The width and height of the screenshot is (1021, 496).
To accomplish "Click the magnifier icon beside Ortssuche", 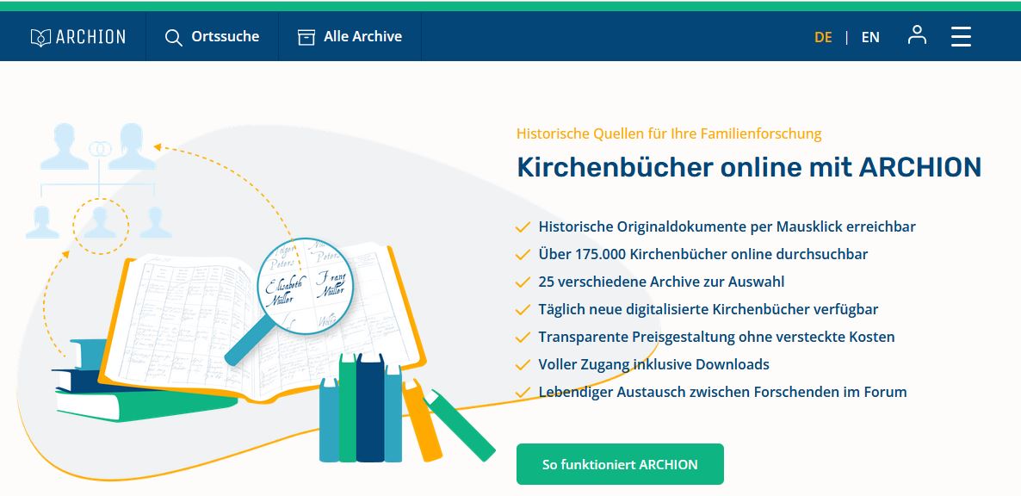I will pyautogui.click(x=174, y=38).
